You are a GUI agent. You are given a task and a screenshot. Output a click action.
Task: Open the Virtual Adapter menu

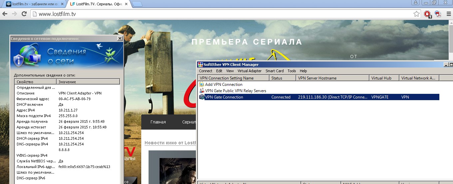click(x=249, y=71)
